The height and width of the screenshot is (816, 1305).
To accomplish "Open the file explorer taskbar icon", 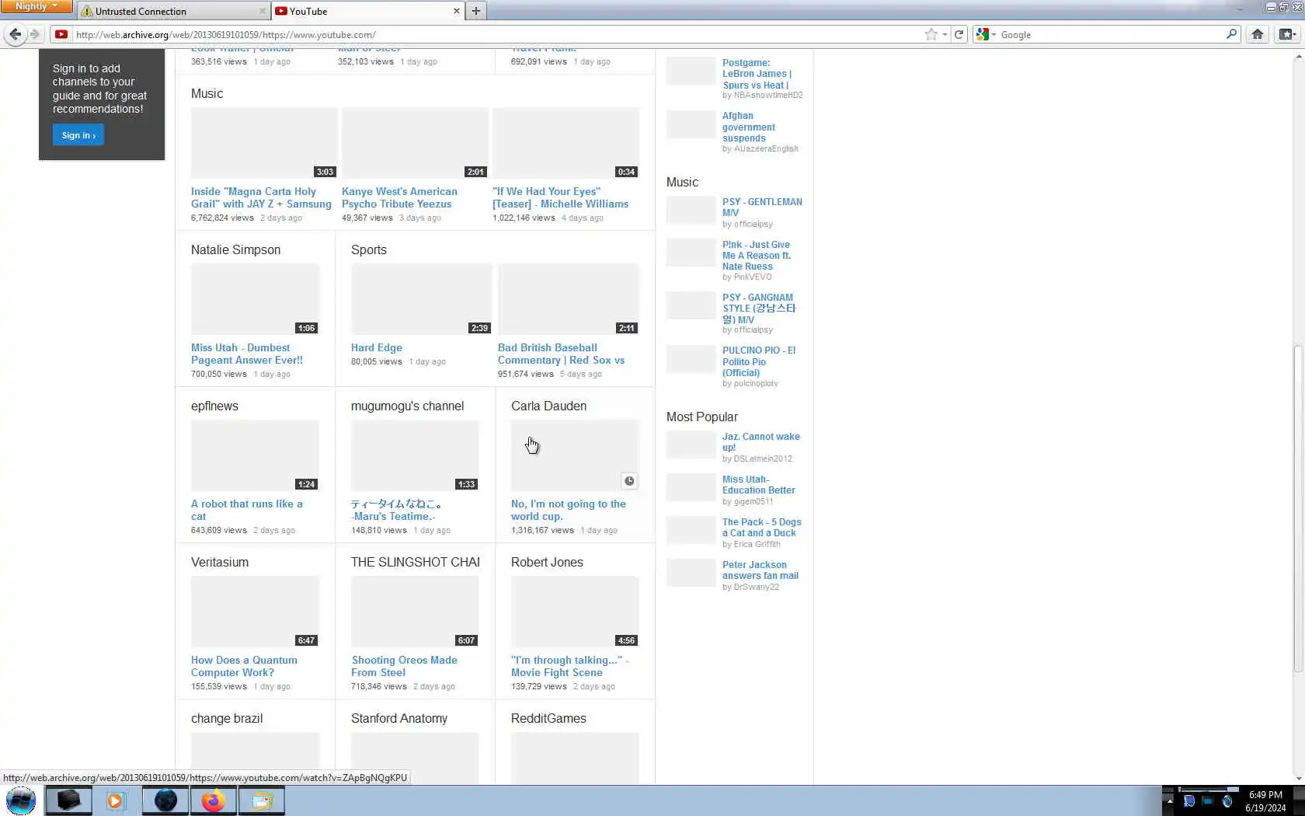I will tap(262, 800).
